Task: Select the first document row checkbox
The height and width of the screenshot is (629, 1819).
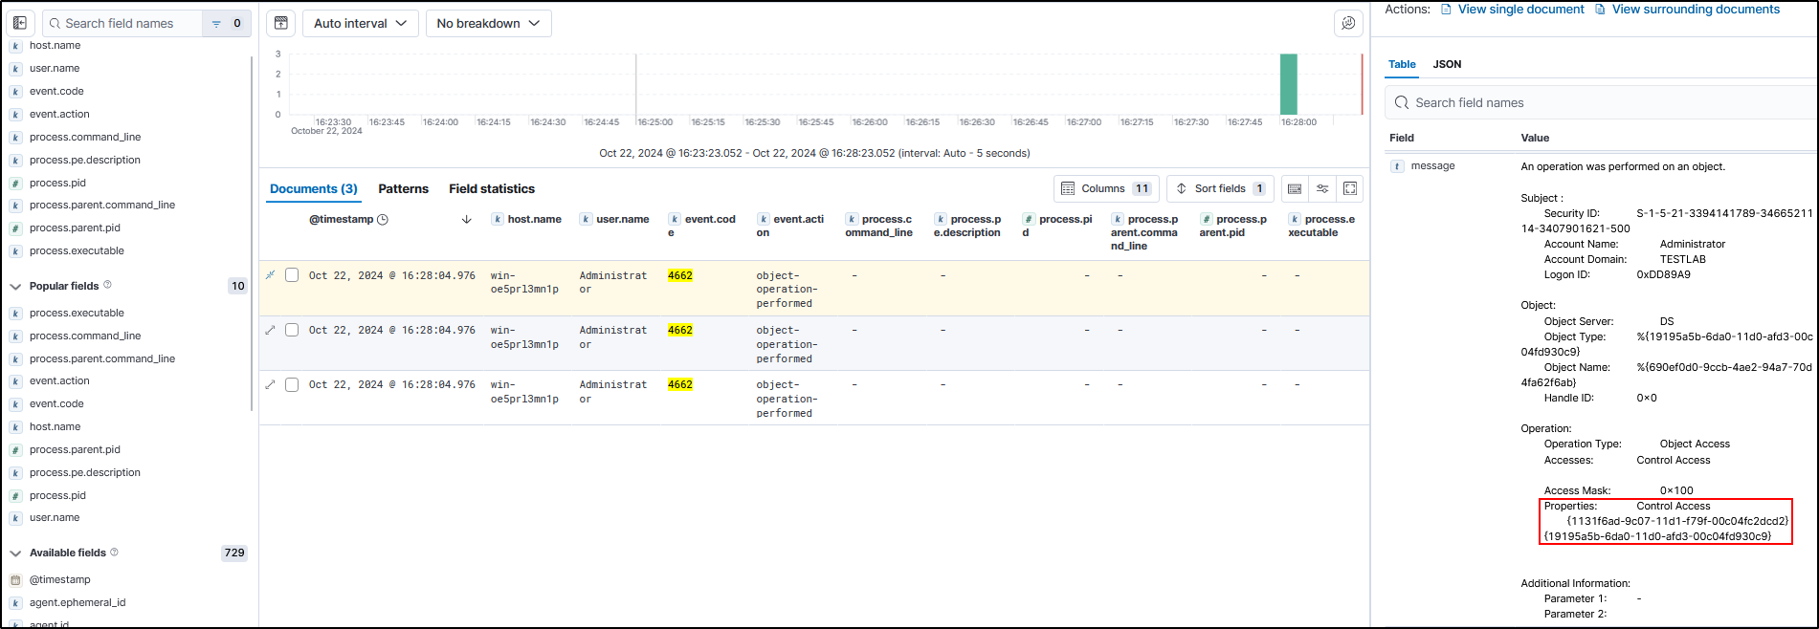Action: tap(292, 275)
